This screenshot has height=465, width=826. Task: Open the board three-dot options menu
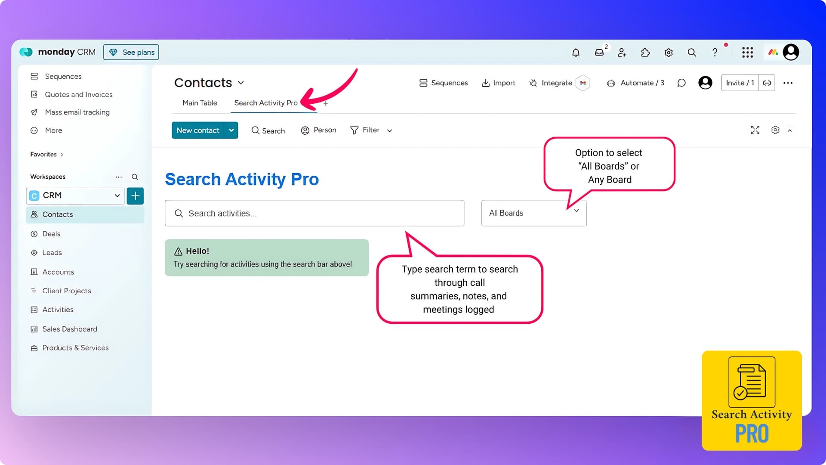tap(788, 83)
